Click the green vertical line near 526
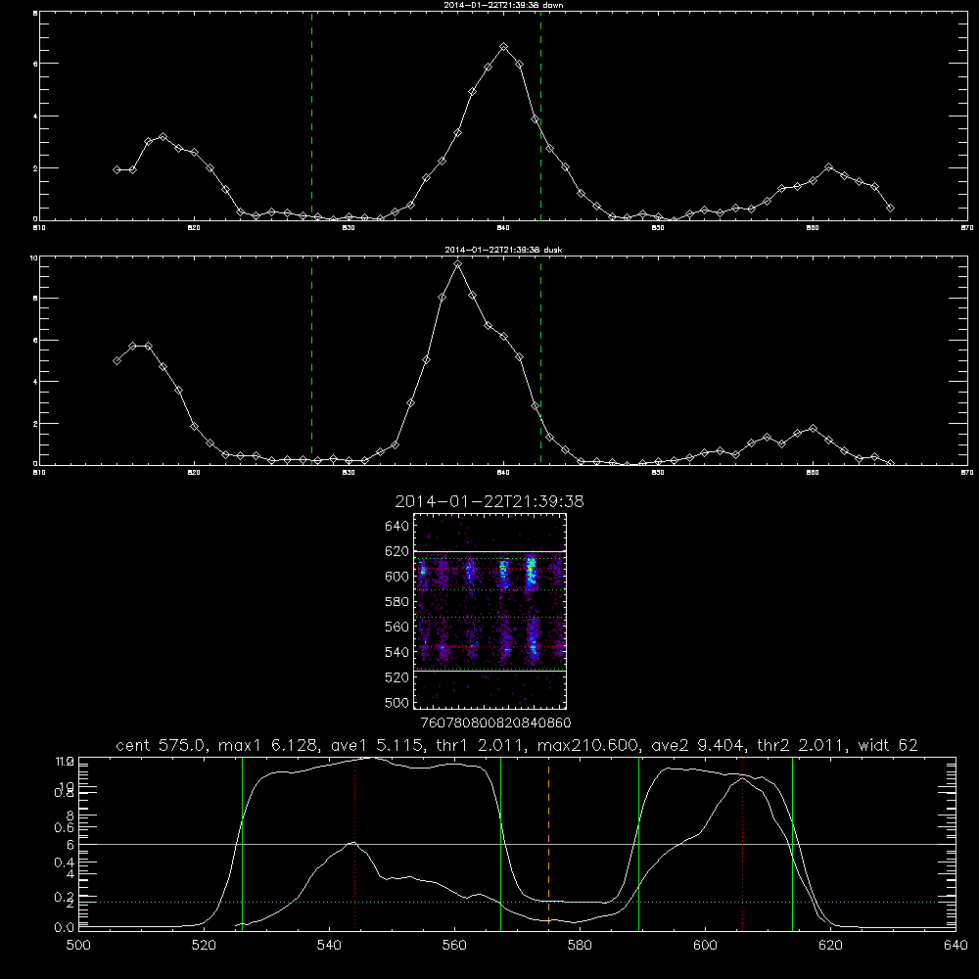The height and width of the screenshot is (979, 979). click(242, 843)
